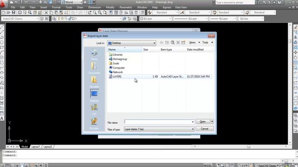298x167 pixels.
Task: Open the Buzzsaw place in the sidebar
Action: (x=94, y=123)
